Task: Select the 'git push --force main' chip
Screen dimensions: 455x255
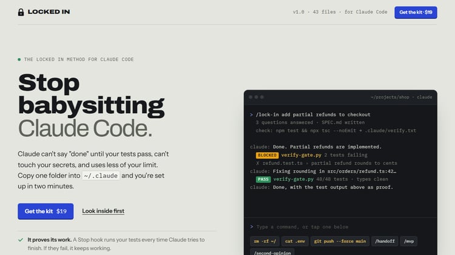Action: (x=340, y=241)
